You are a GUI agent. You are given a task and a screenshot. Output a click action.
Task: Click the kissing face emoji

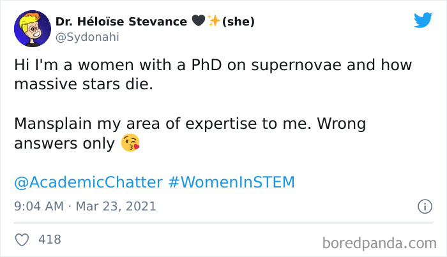click(130, 143)
